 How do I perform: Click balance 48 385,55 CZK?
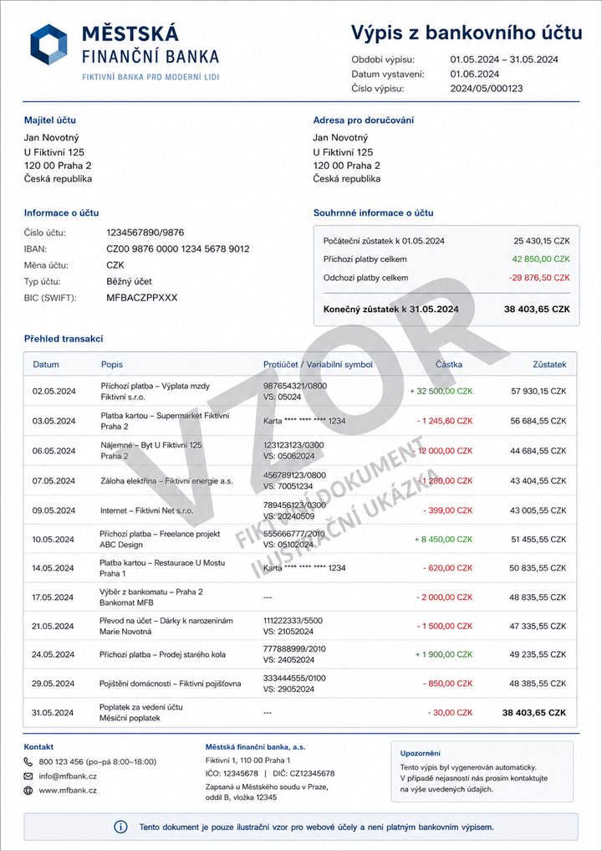(538, 684)
